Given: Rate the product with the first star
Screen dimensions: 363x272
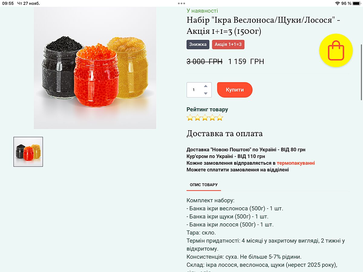Looking at the screenshot, I should pos(190,118).
